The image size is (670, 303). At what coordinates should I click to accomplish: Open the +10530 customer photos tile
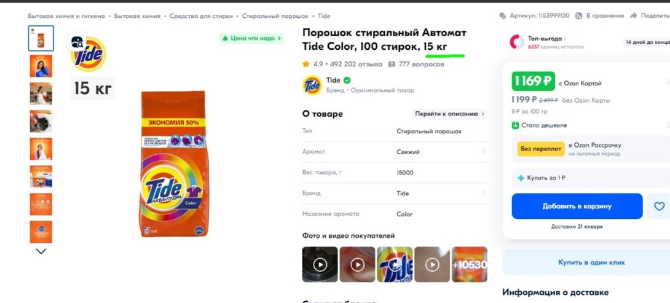pyautogui.click(x=470, y=264)
